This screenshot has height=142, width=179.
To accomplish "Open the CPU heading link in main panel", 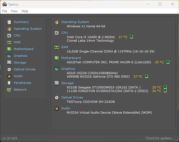I will (65, 33).
